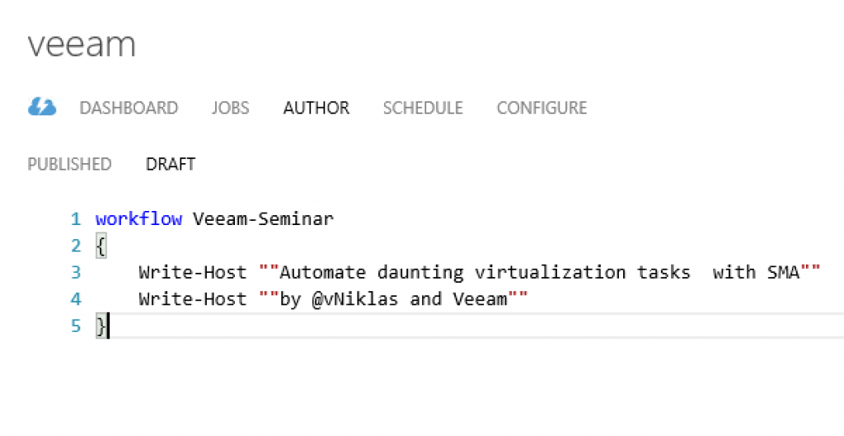Open the SCHEDULE tab
This screenshot has width=844, height=436.
pyautogui.click(x=423, y=108)
